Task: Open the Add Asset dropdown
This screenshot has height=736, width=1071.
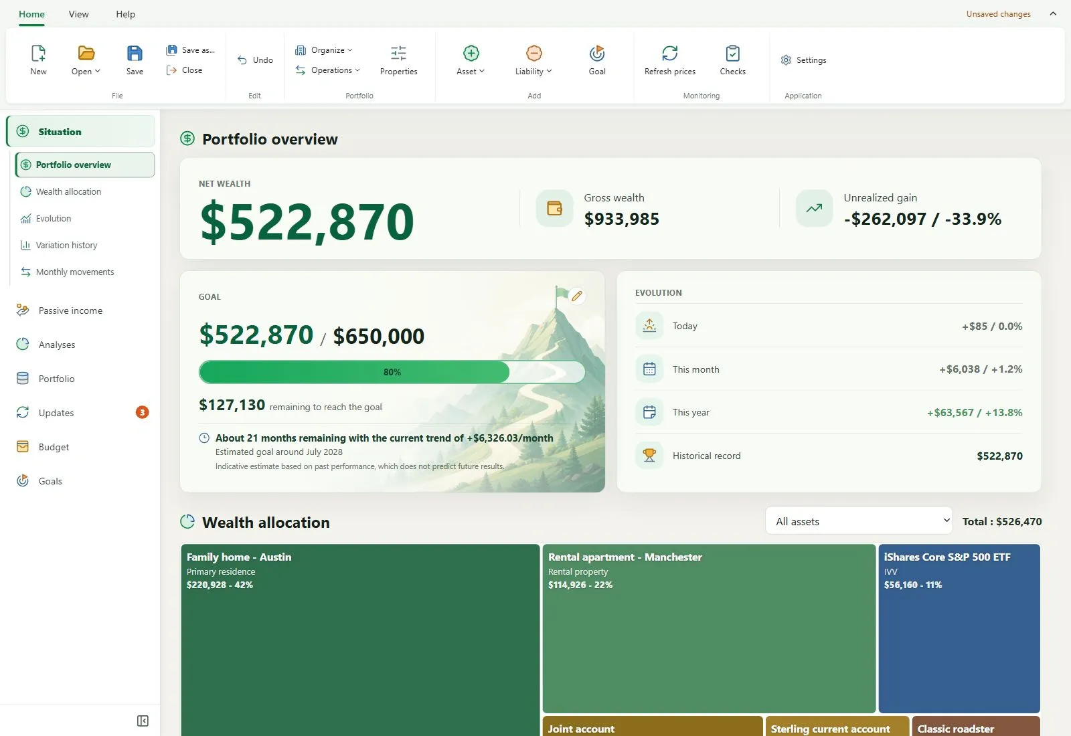Action: coord(471,60)
